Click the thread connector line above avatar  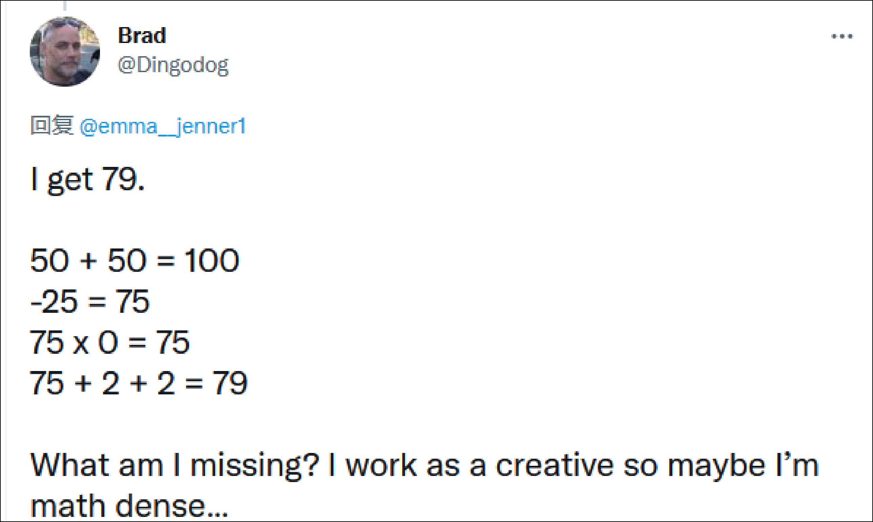[x=65, y=6]
